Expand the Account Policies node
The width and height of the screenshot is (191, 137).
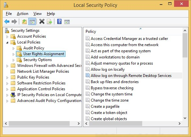(x=7, y=37)
